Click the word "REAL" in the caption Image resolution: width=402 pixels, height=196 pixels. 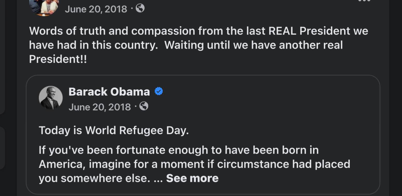tap(282, 31)
